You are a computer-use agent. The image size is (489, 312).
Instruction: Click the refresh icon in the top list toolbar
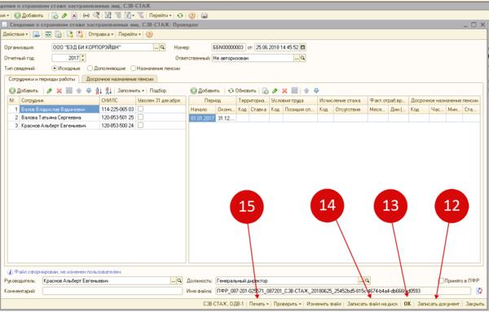coord(180,15)
